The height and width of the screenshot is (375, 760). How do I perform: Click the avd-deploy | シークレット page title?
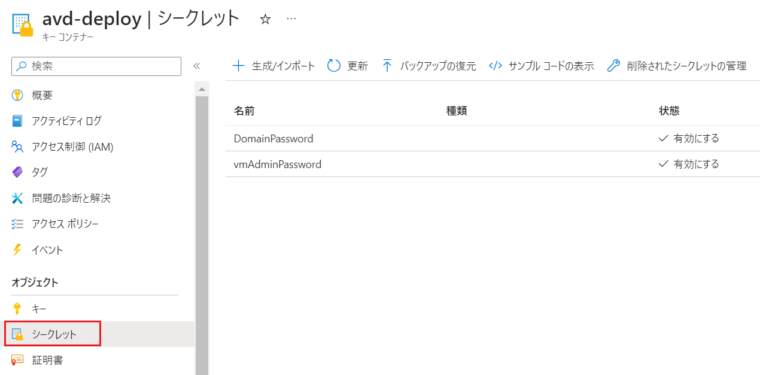click(141, 19)
